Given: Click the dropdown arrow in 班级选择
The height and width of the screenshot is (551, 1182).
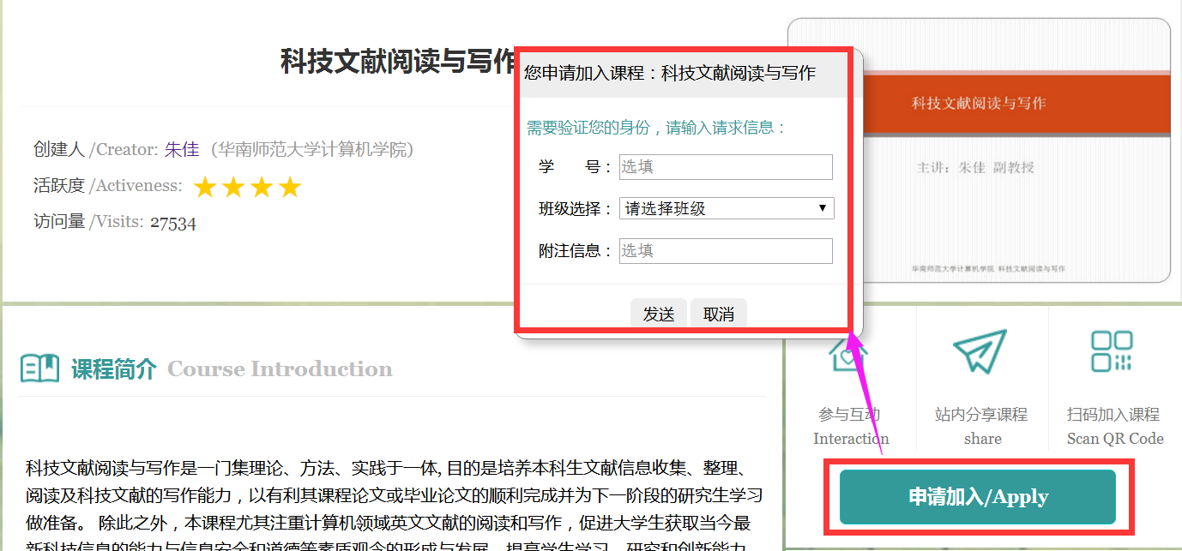Looking at the screenshot, I should (x=822, y=208).
